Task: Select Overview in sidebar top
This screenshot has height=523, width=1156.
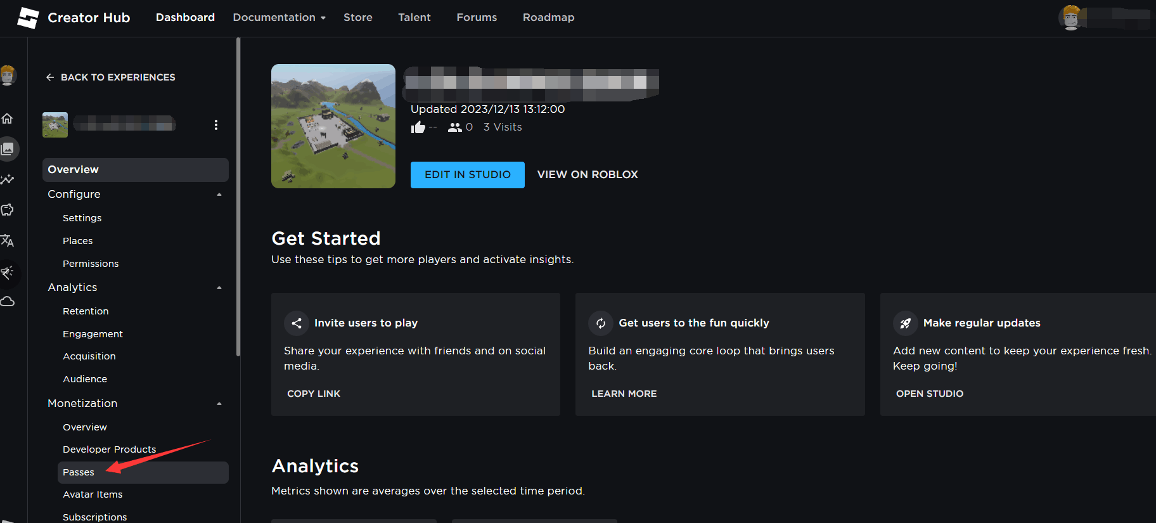Action: pos(136,170)
